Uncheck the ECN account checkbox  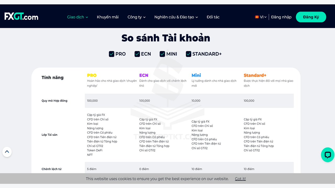click(137, 54)
